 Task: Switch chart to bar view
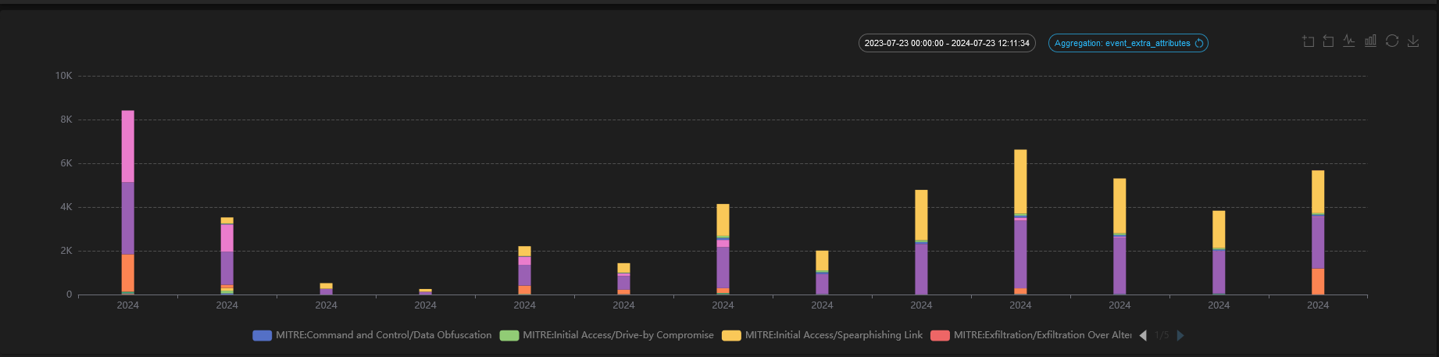[1370, 41]
